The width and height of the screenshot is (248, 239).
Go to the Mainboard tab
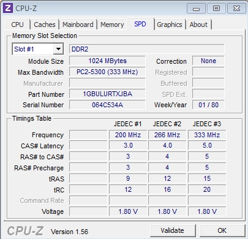click(x=78, y=25)
